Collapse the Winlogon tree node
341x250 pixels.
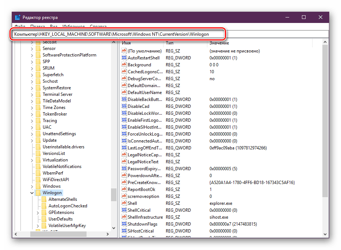(x=32, y=193)
